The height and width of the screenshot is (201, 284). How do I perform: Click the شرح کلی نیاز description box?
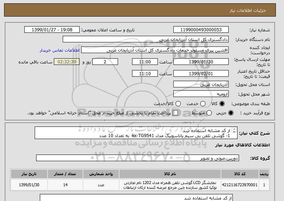(x=136, y=133)
